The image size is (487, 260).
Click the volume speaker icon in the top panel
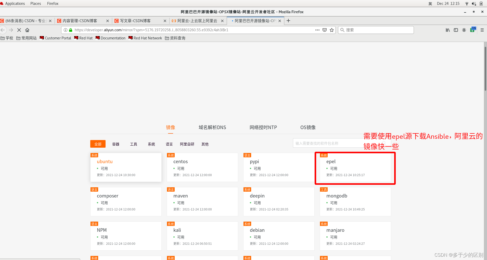point(474,4)
